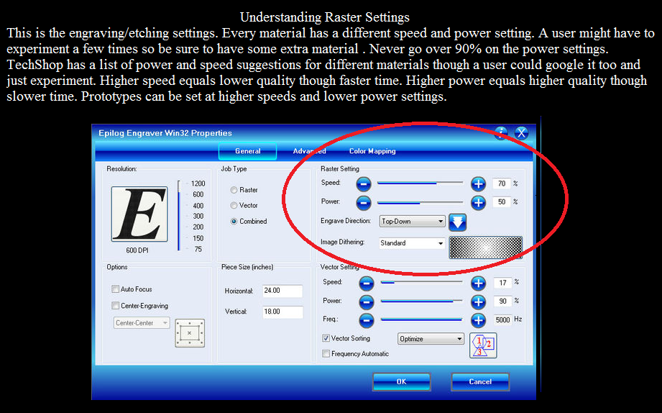This screenshot has height=413, width=662.
Task: Select Combined job type
Action: coord(234,222)
